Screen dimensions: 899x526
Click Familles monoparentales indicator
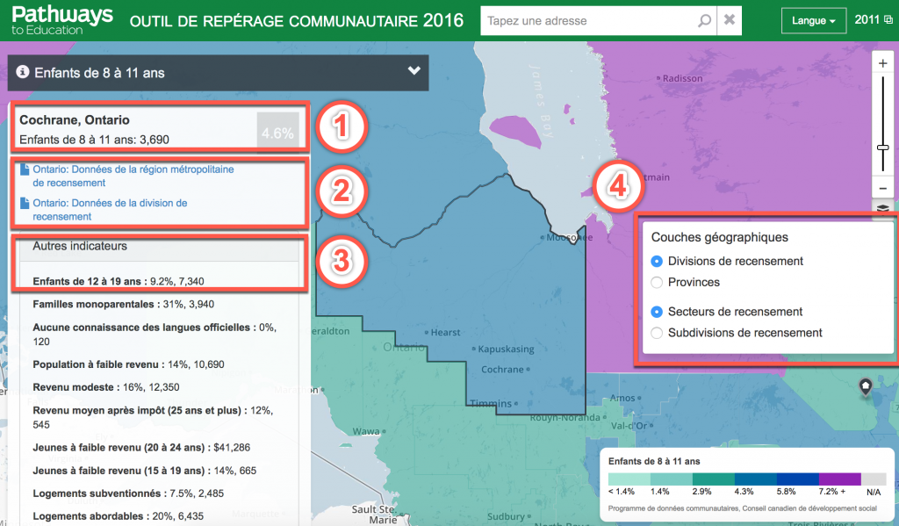click(123, 304)
